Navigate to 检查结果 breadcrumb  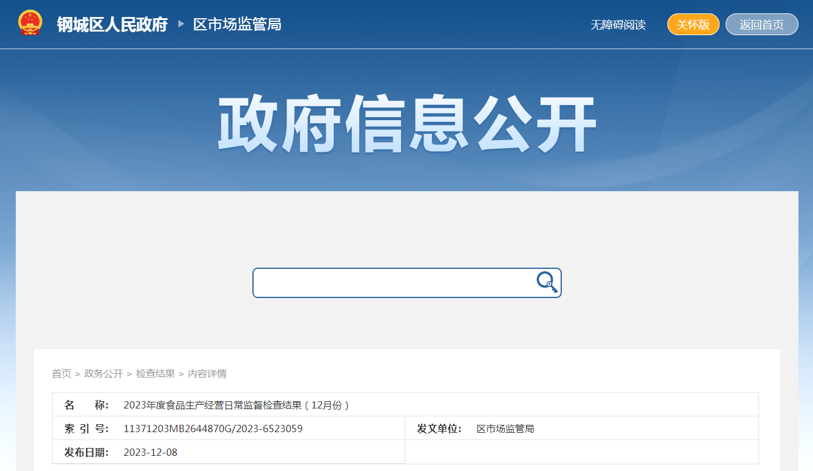click(155, 374)
